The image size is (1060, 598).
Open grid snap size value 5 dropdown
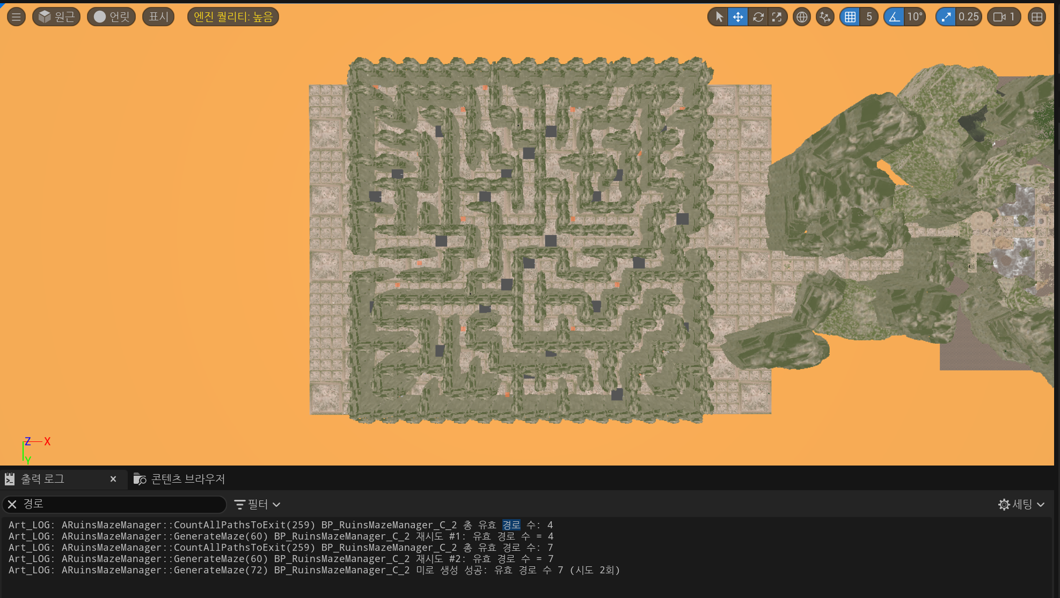click(869, 17)
